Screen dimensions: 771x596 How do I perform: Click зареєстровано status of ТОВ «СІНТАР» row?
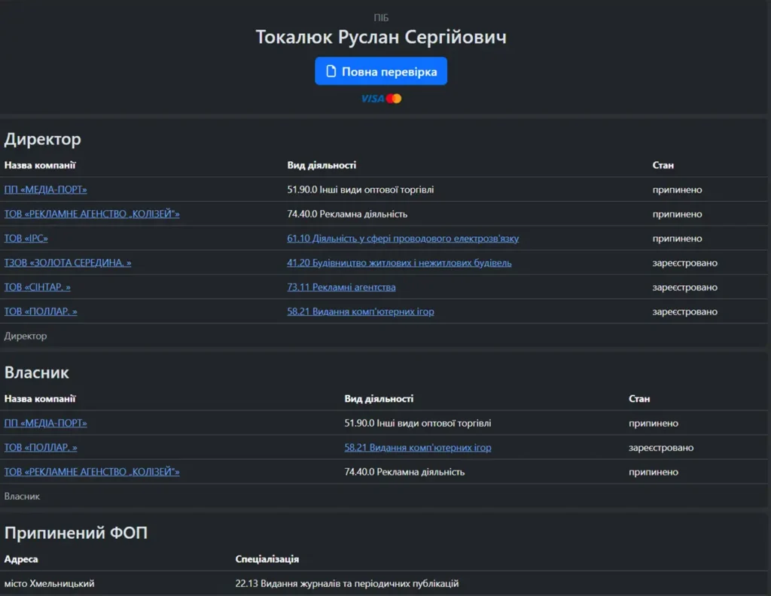(x=685, y=287)
